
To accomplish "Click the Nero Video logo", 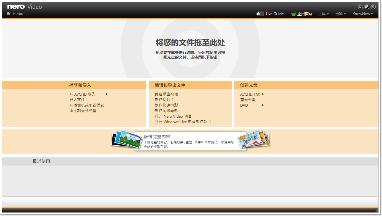I will click(25, 7).
